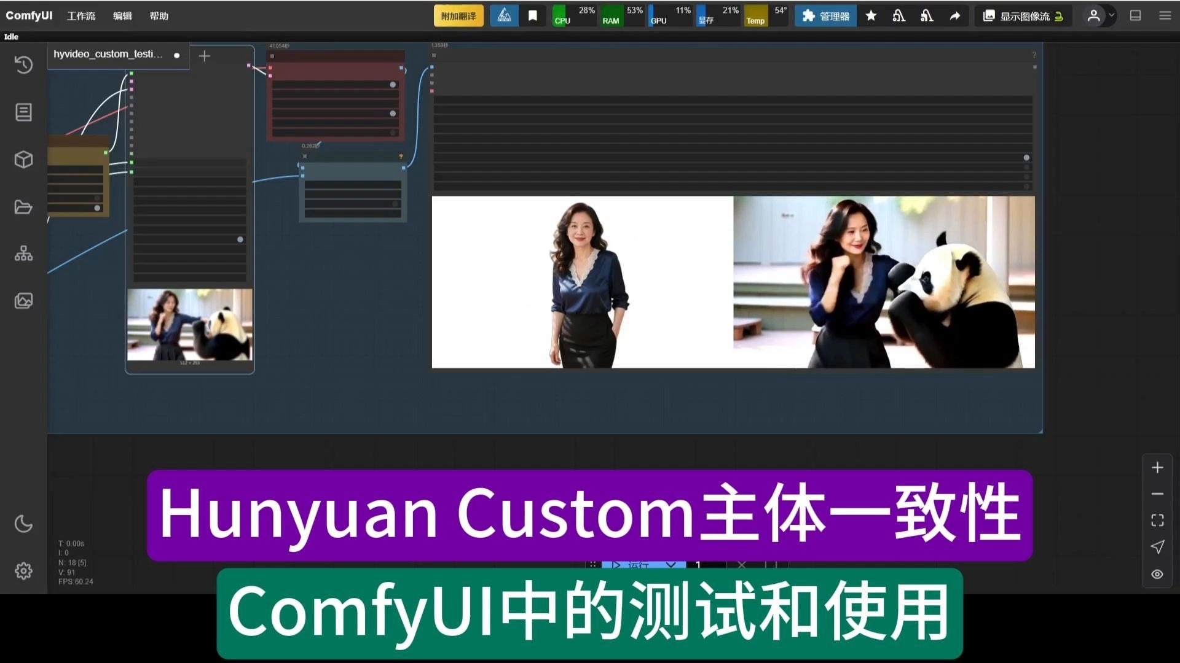This screenshot has height=663, width=1180.
Task: Click the second cache-clear icon before share
Action: tap(927, 16)
